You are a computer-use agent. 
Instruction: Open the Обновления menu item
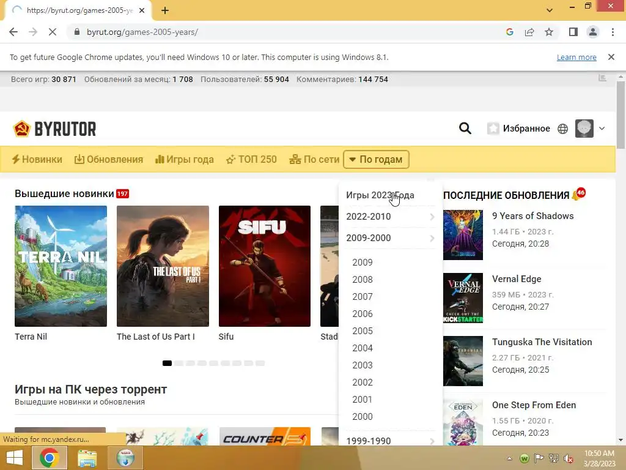tap(109, 160)
